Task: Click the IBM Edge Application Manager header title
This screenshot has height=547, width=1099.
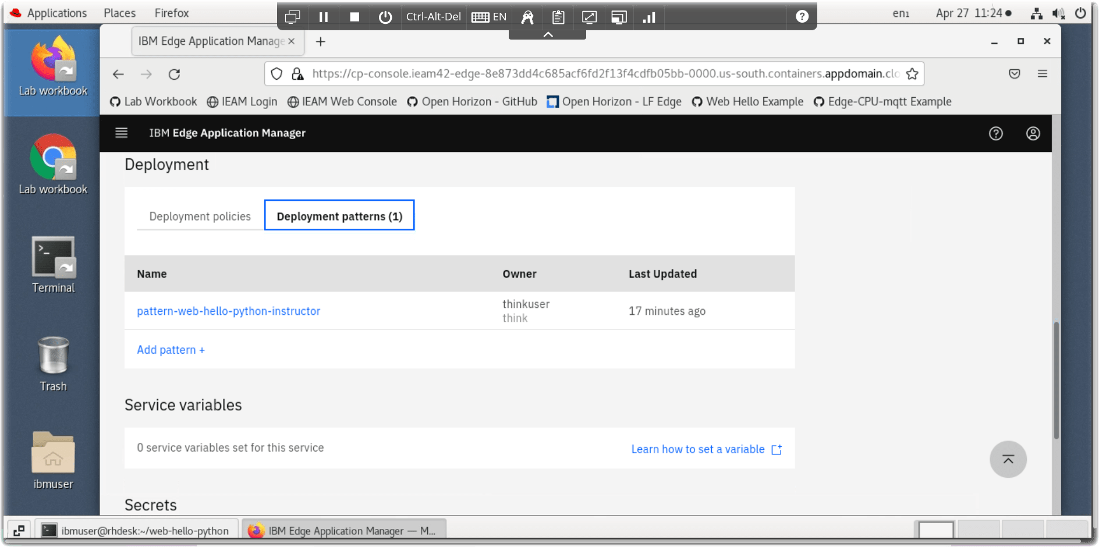Action: pyautogui.click(x=227, y=133)
